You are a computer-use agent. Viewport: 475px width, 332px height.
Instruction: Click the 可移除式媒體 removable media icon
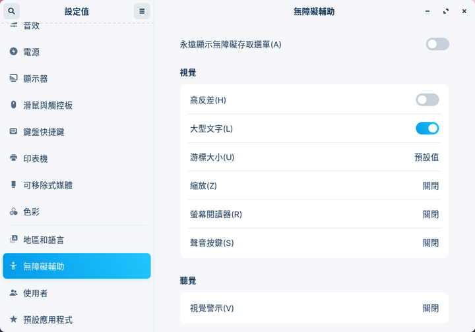pyautogui.click(x=13, y=184)
